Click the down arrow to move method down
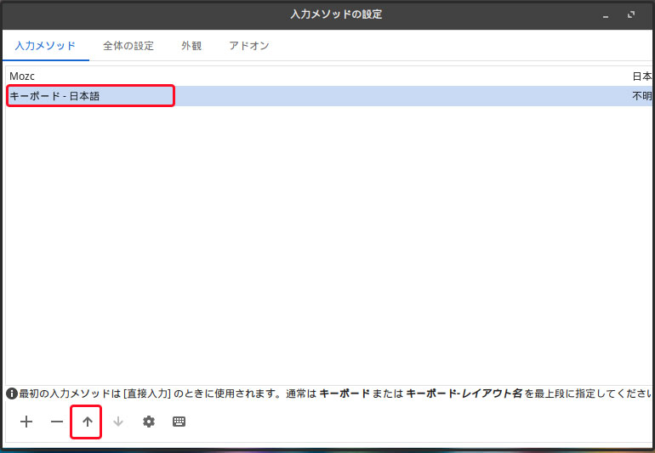The height and width of the screenshot is (453, 655). tap(118, 422)
